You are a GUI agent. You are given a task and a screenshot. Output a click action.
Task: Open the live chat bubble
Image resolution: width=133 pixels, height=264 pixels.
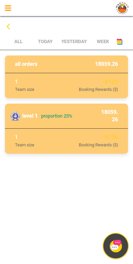[116, 246]
